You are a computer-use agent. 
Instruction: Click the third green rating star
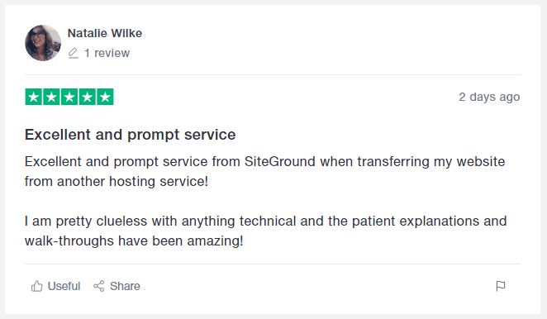[x=69, y=97]
